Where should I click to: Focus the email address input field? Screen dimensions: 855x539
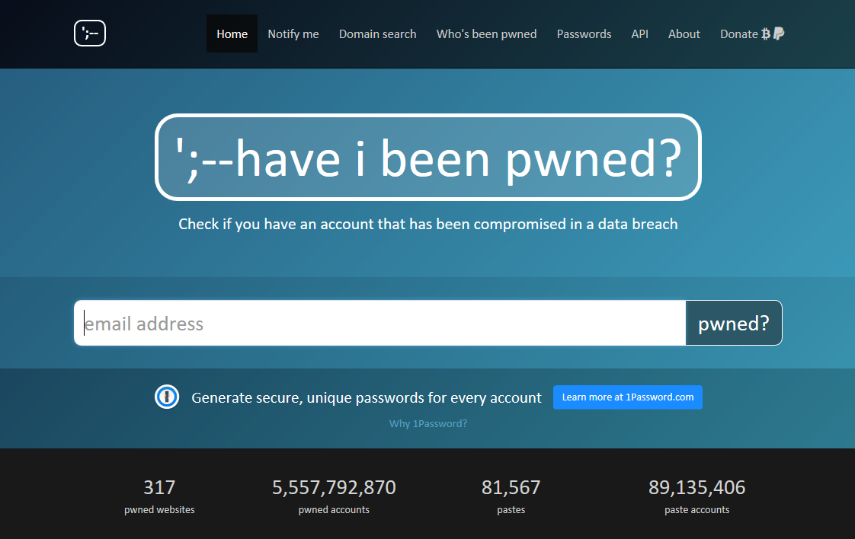pos(381,324)
